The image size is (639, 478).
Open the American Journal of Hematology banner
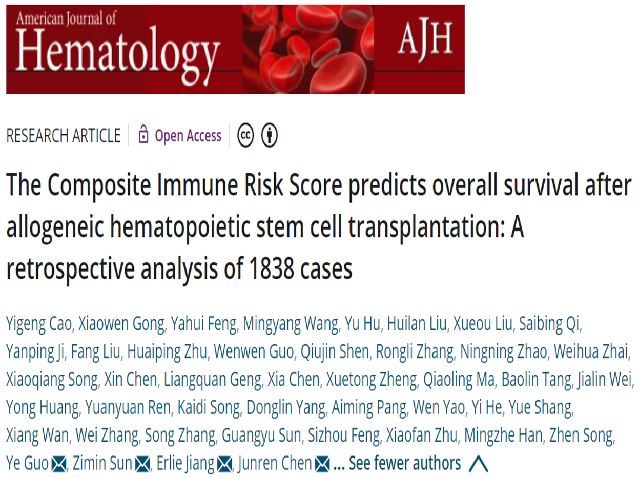coord(235,49)
